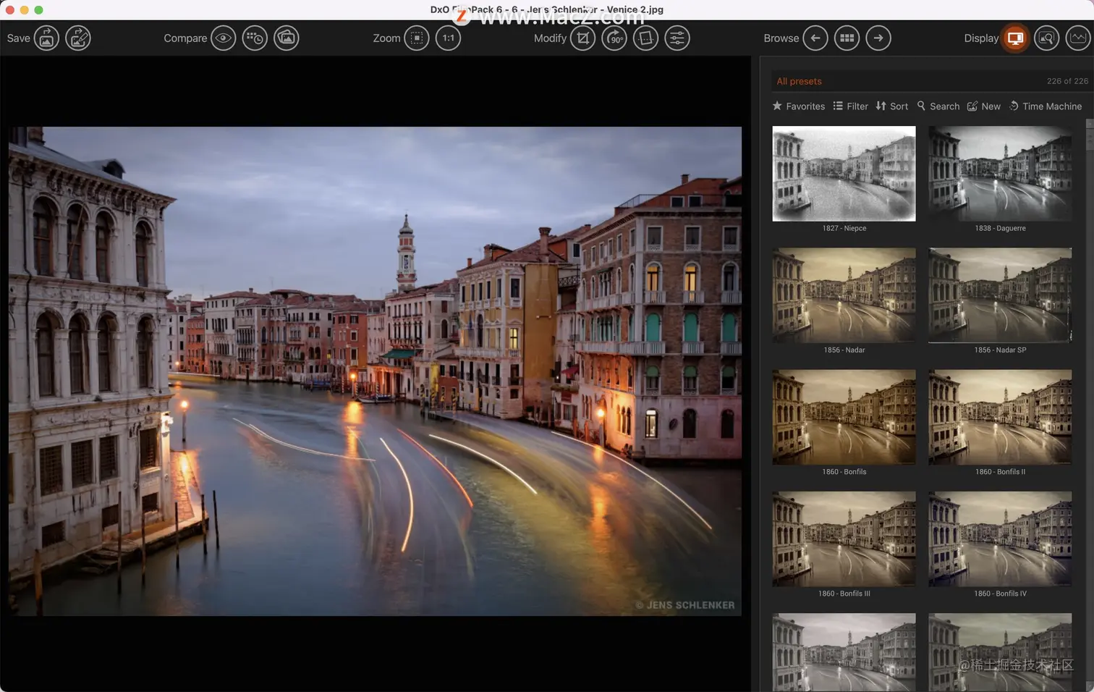Click the Save As export-with-pencil icon
1094x692 pixels.
click(78, 38)
